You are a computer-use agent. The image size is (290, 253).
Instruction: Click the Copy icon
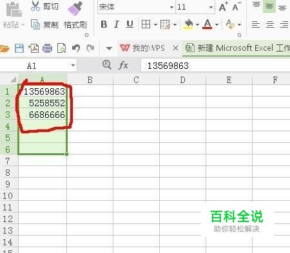click(35, 24)
